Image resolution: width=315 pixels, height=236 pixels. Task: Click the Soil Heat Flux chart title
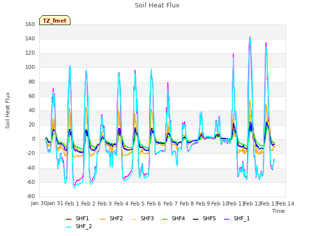tap(157, 5)
